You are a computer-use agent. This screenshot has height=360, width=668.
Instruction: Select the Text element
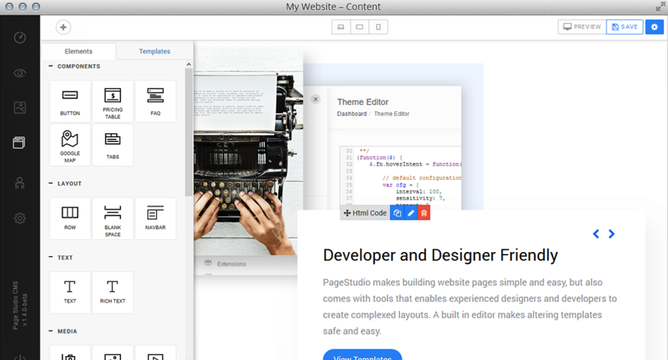[x=70, y=293]
